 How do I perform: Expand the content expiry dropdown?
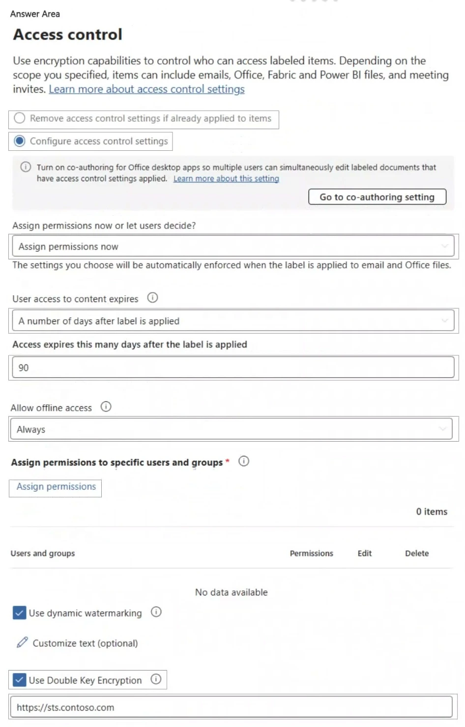coord(232,321)
